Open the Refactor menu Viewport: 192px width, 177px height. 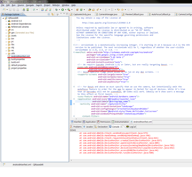(x=56, y=5)
